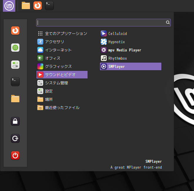Image resolution: width=194 pixels, height=191 pixels.
Task: Click the search magnifier icon
Action: click(x=168, y=22)
